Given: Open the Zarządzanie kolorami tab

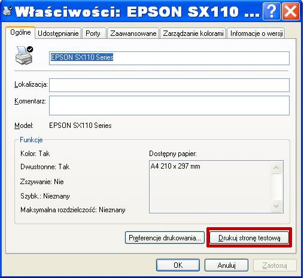Looking at the screenshot, I should pyautogui.click(x=193, y=33).
